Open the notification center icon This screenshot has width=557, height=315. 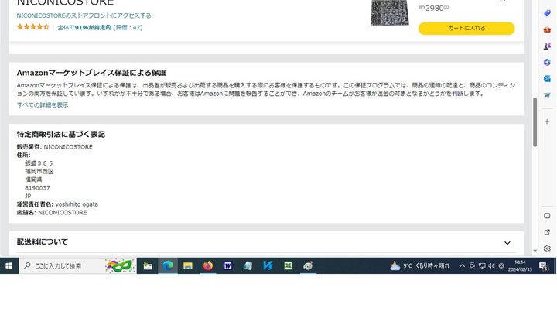click(x=543, y=266)
